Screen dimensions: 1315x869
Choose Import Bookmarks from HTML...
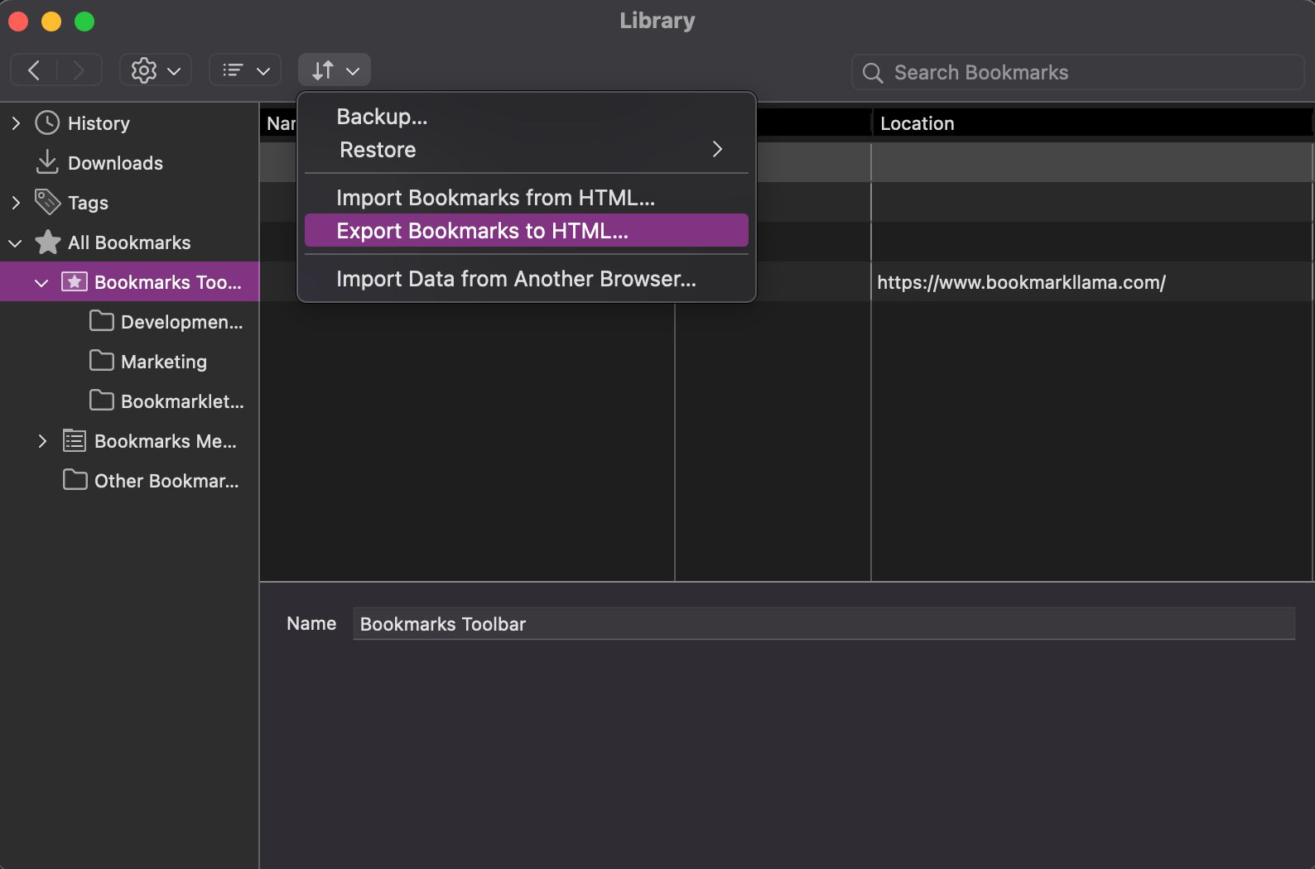pyautogui.click(x=527, y=198)
